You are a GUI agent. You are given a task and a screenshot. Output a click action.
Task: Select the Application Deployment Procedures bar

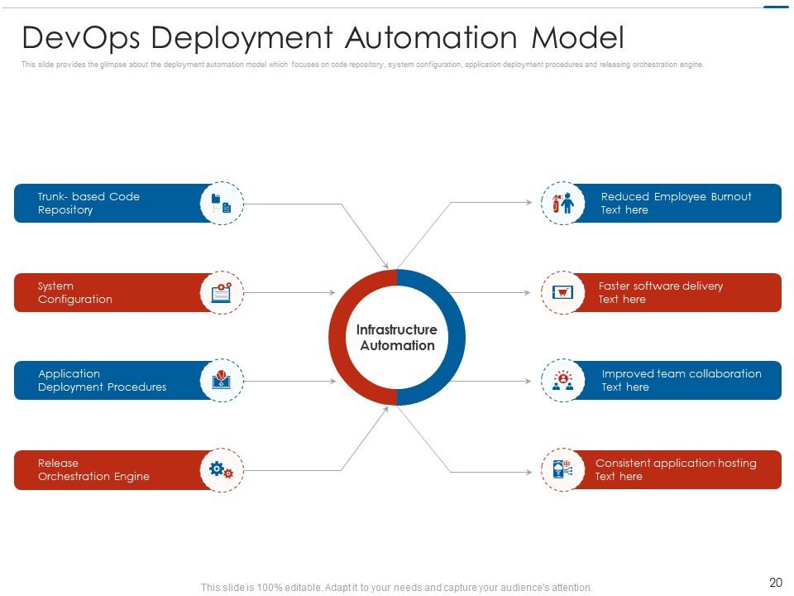[108, 380]
